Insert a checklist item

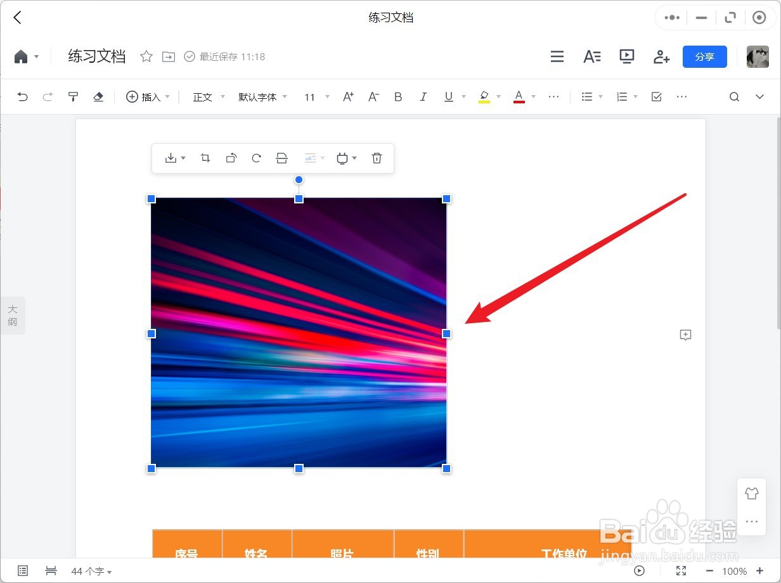coord(656,96)
